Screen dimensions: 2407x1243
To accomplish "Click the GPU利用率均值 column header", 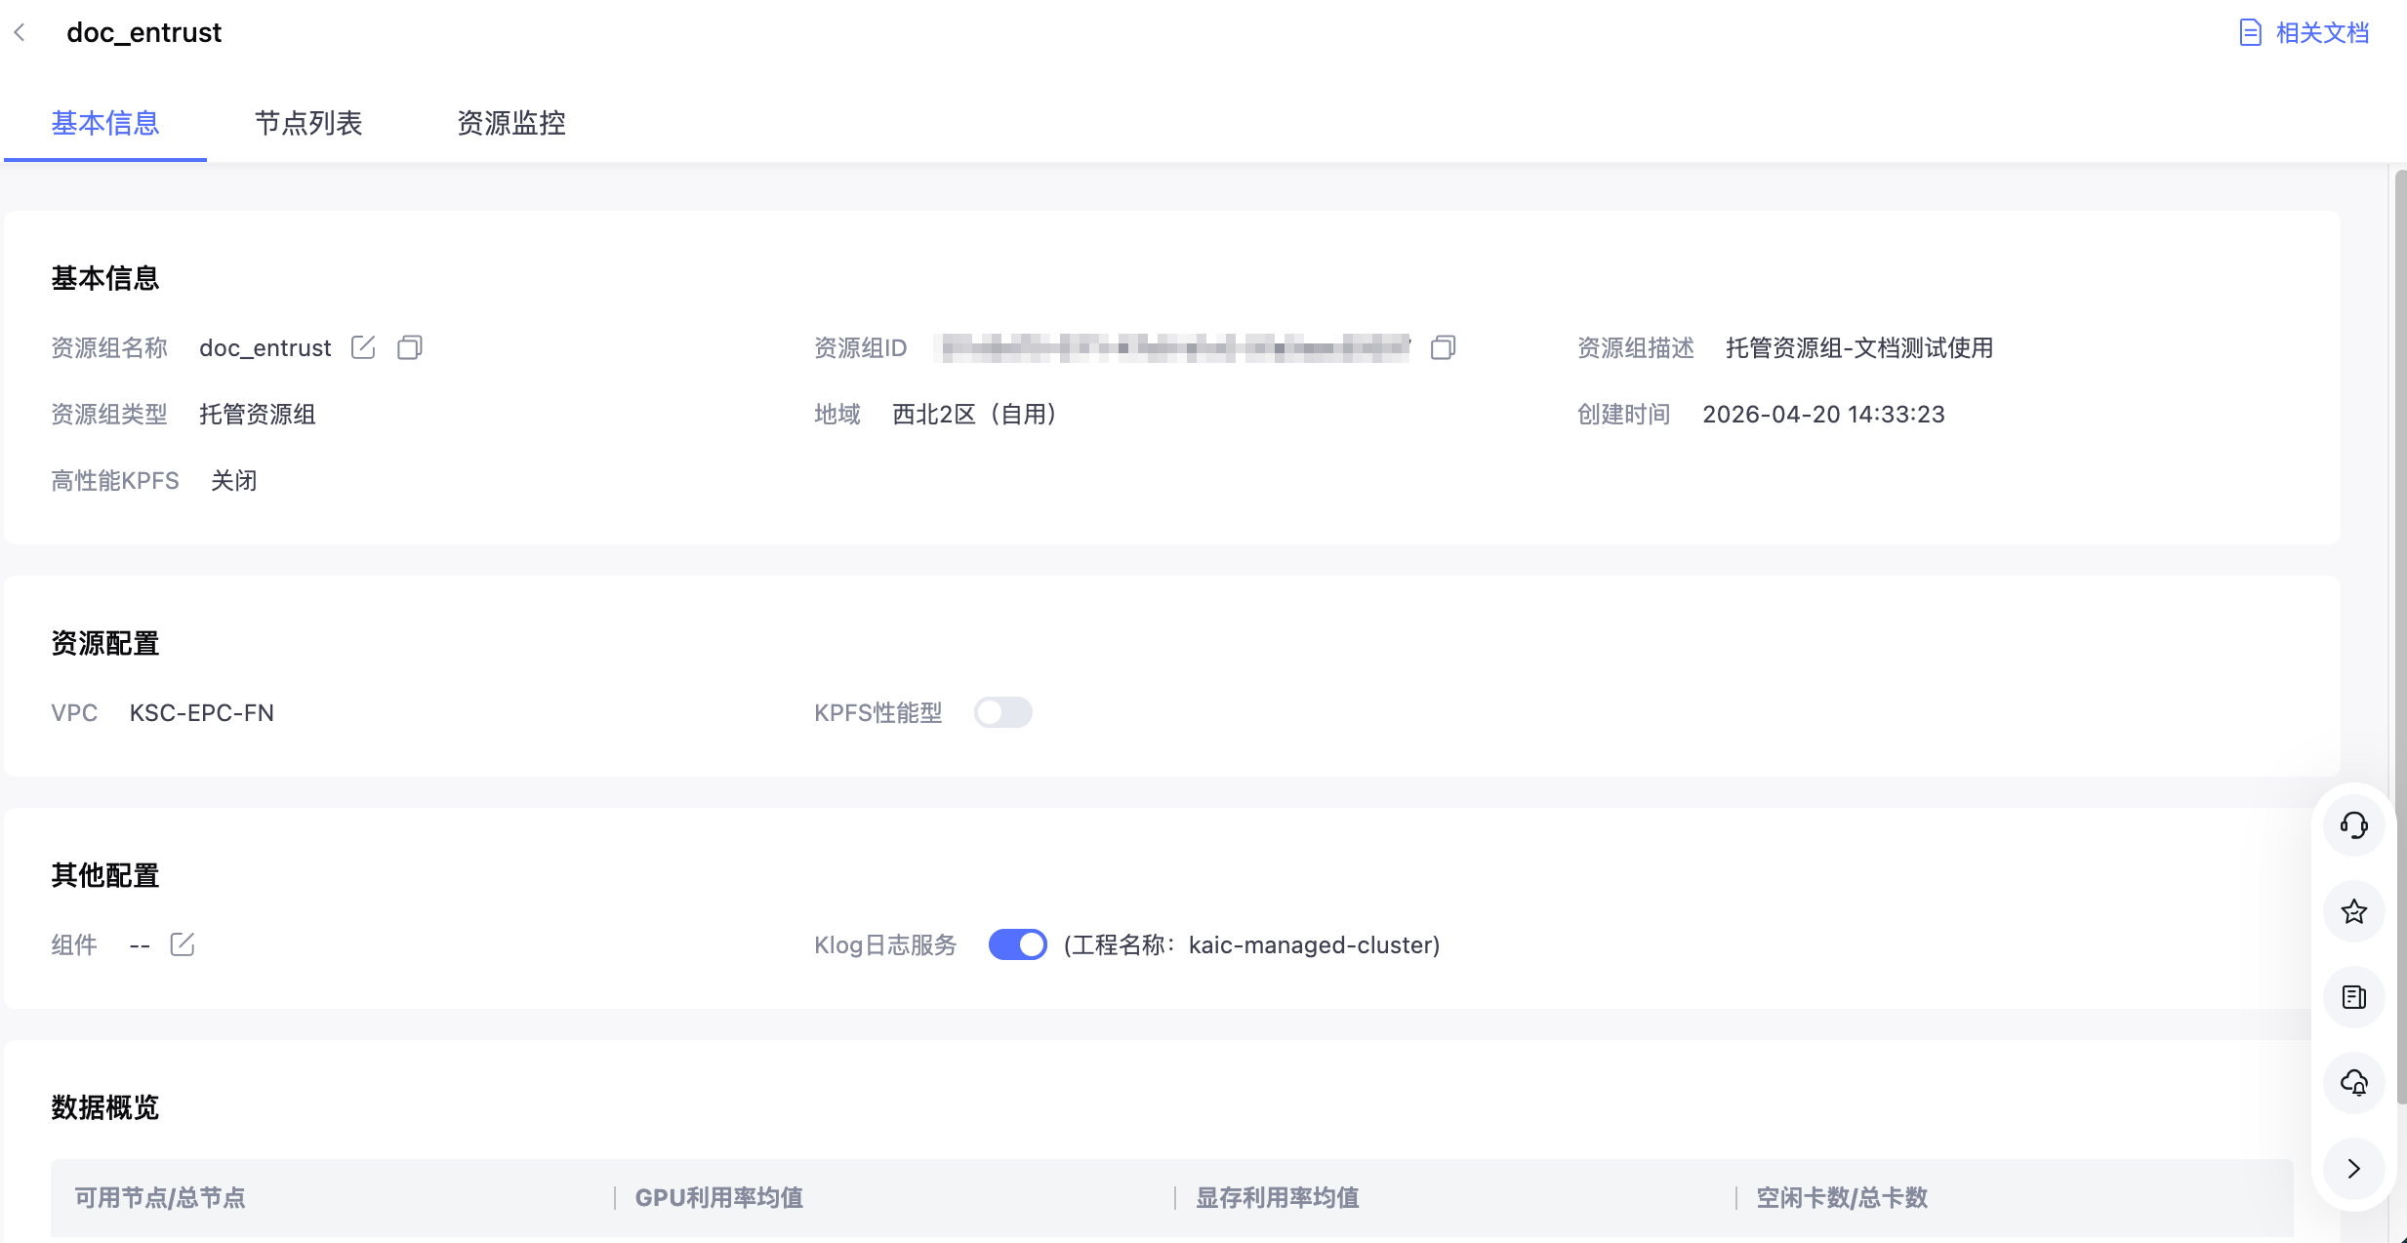I will click(719, 1198).
